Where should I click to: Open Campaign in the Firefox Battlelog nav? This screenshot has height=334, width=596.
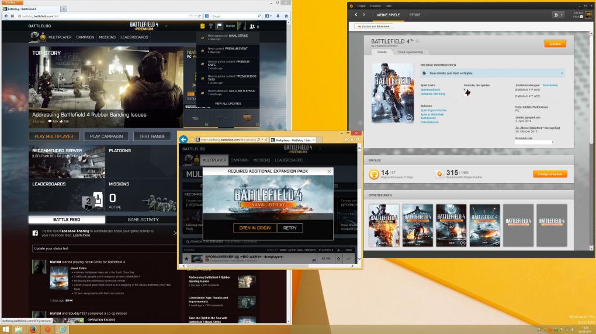[85, 37]
